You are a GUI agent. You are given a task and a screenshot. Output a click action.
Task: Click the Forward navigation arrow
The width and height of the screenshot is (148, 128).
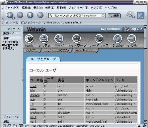(x=20, y=15)
